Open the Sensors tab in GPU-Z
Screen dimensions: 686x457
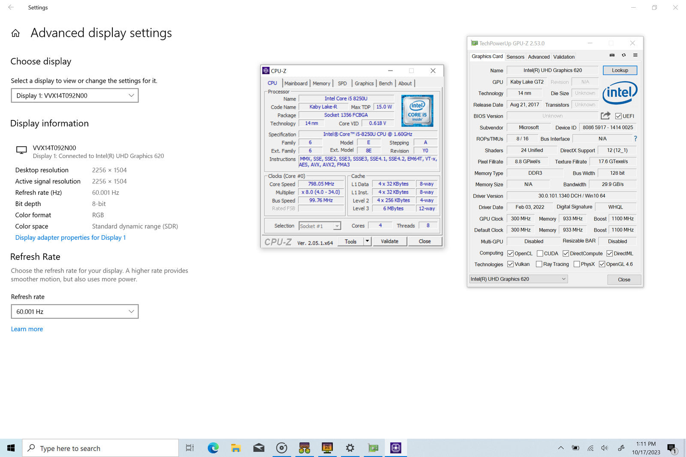[x=515, y=57]
